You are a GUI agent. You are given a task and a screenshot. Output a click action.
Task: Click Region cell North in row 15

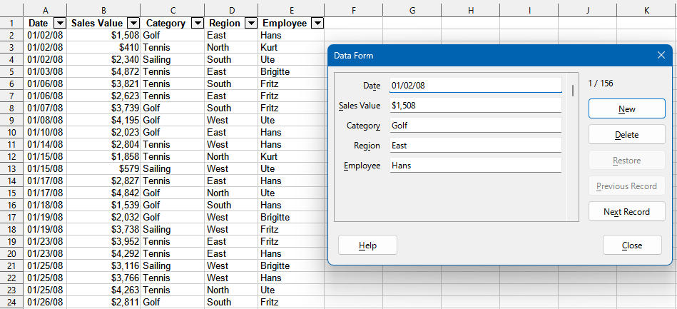(x=231, y=193)
